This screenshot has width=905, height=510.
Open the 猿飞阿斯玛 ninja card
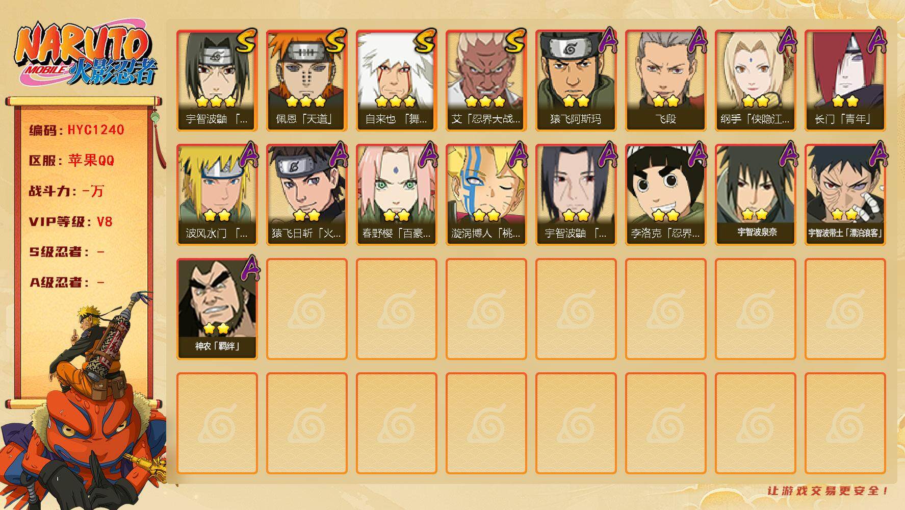[576, 81]
